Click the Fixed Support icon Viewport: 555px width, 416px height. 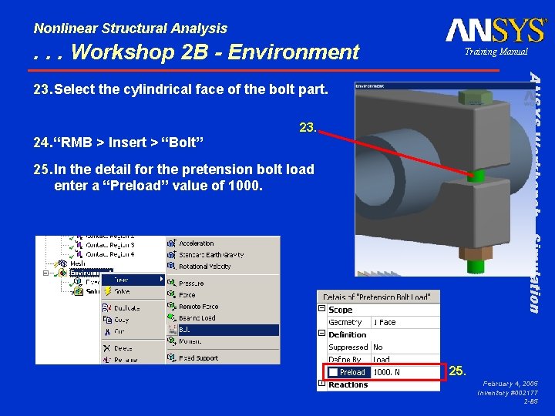[172, 357]
